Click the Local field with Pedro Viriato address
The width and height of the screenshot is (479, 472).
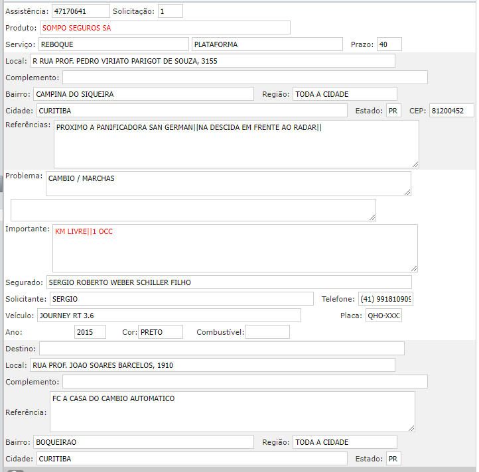pos(212,61)
